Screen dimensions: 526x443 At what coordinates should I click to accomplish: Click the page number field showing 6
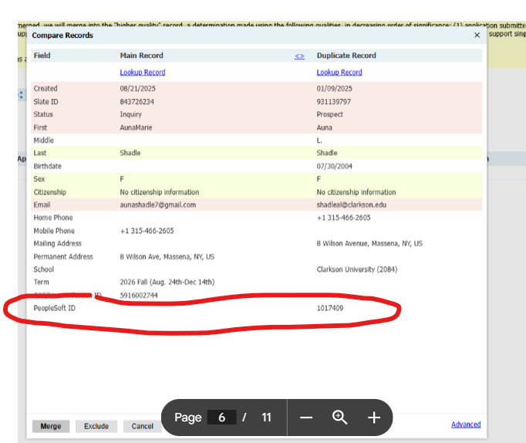point(221,418)
